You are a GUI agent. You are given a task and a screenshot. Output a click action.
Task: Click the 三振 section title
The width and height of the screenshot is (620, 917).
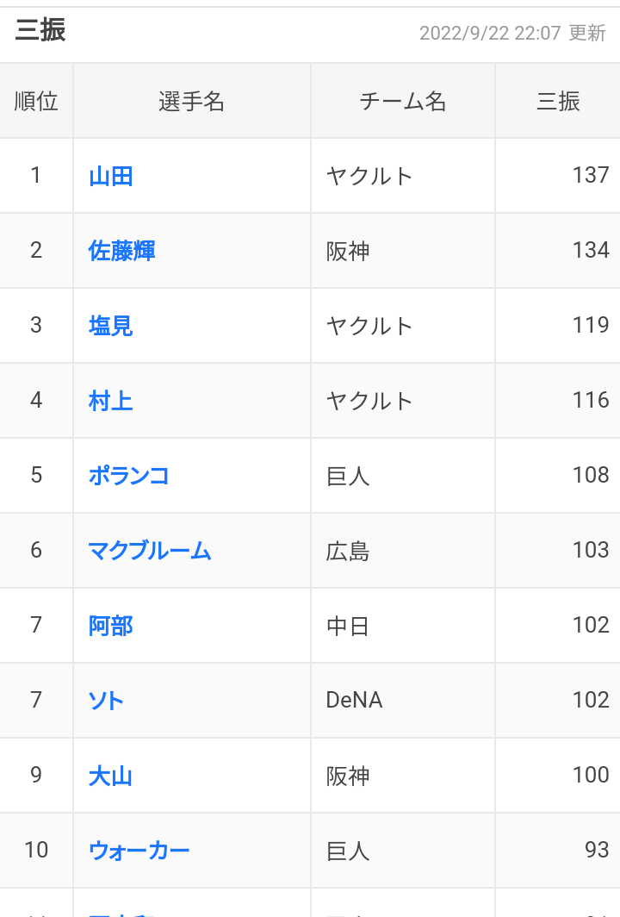tap(40, 30)
